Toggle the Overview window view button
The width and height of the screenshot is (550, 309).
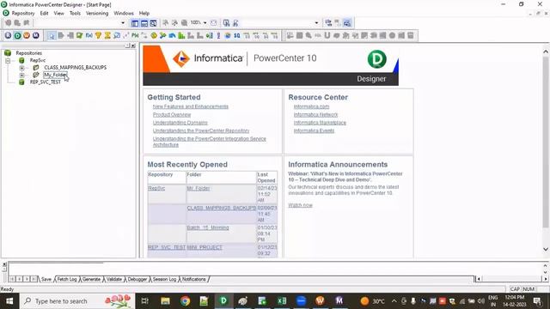(153, 23)
